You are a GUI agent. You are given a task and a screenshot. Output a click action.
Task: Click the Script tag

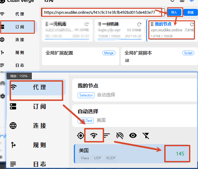[x=188, y=53]
